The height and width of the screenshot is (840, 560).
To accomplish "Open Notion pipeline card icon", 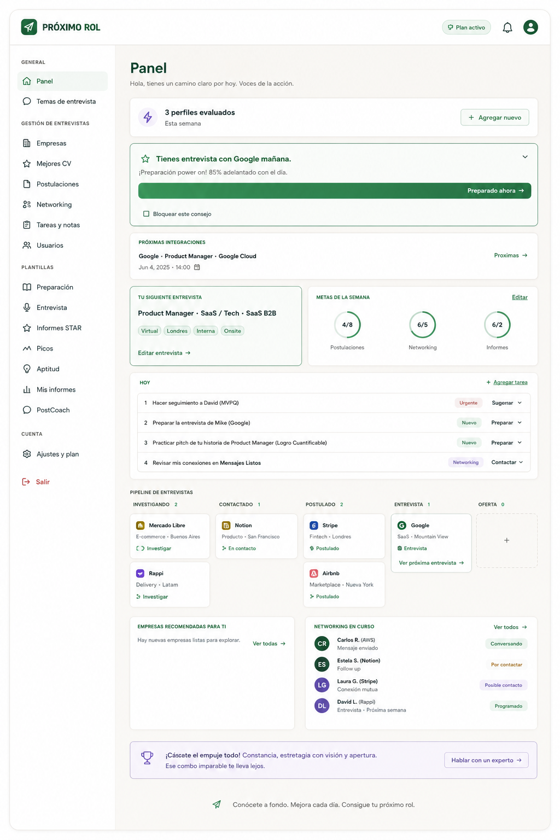I will [226, 526].
